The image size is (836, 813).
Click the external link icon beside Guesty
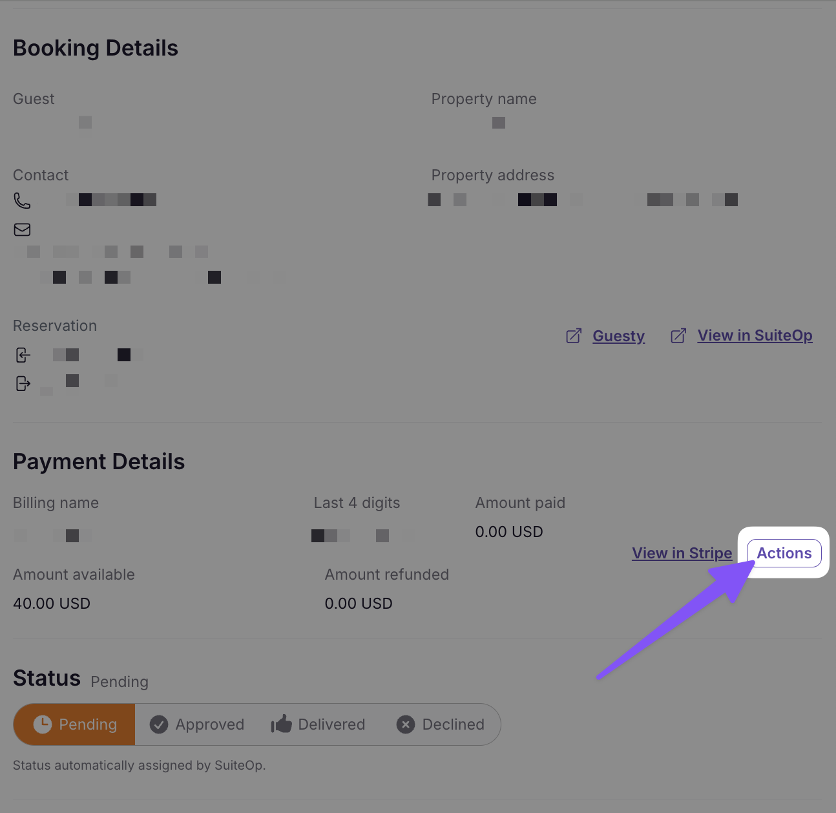[x=574, y=335]
